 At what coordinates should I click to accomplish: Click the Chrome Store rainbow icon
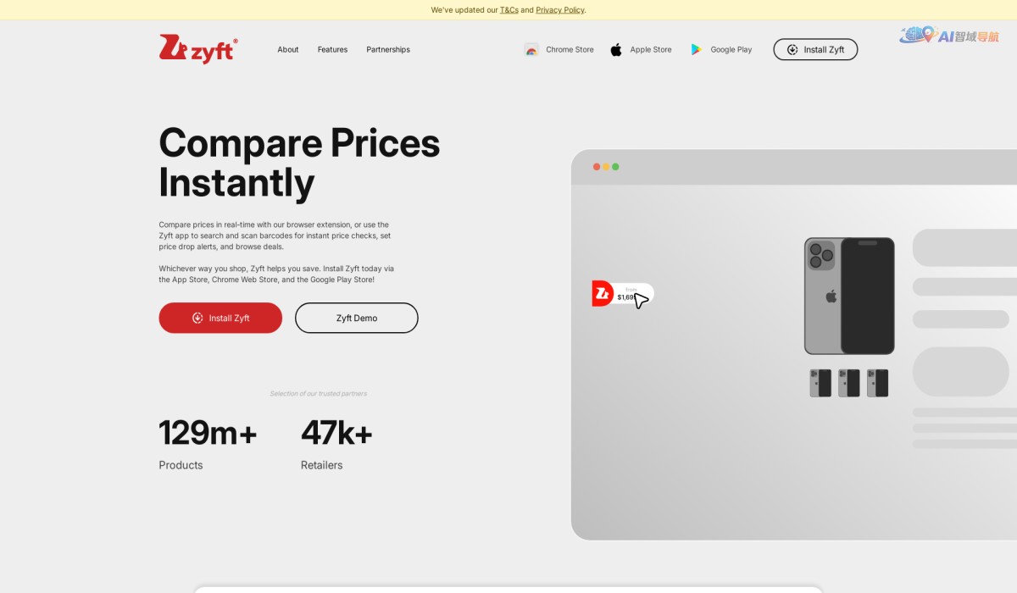tap(531, 50)
